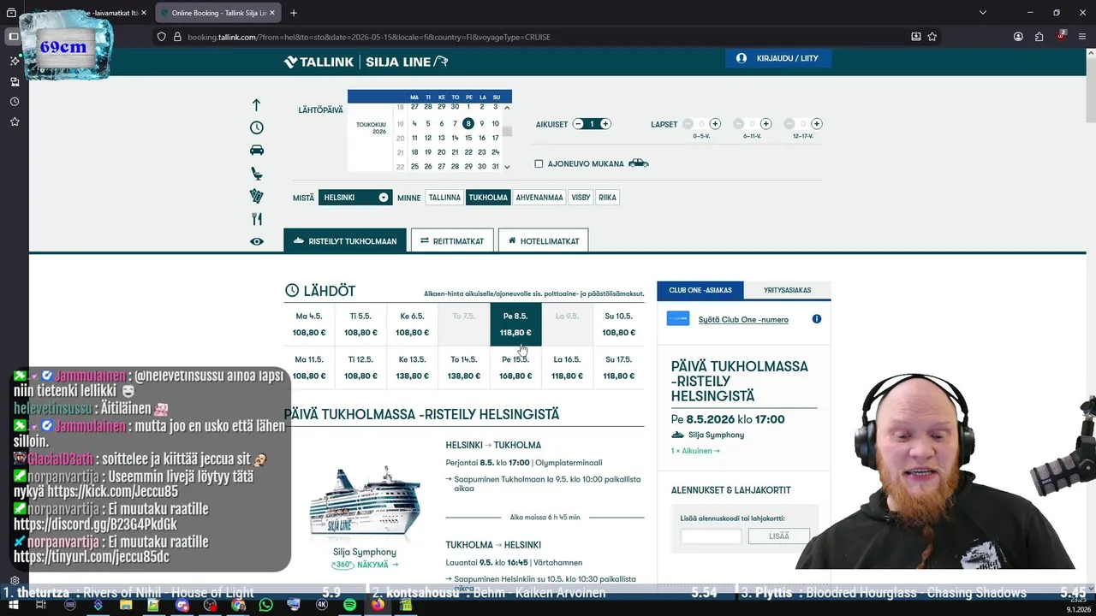The width and height of the screenshot is (1096, 616).
Task: Click the Syötä Club One -numero link
Action: click(743, 319)
